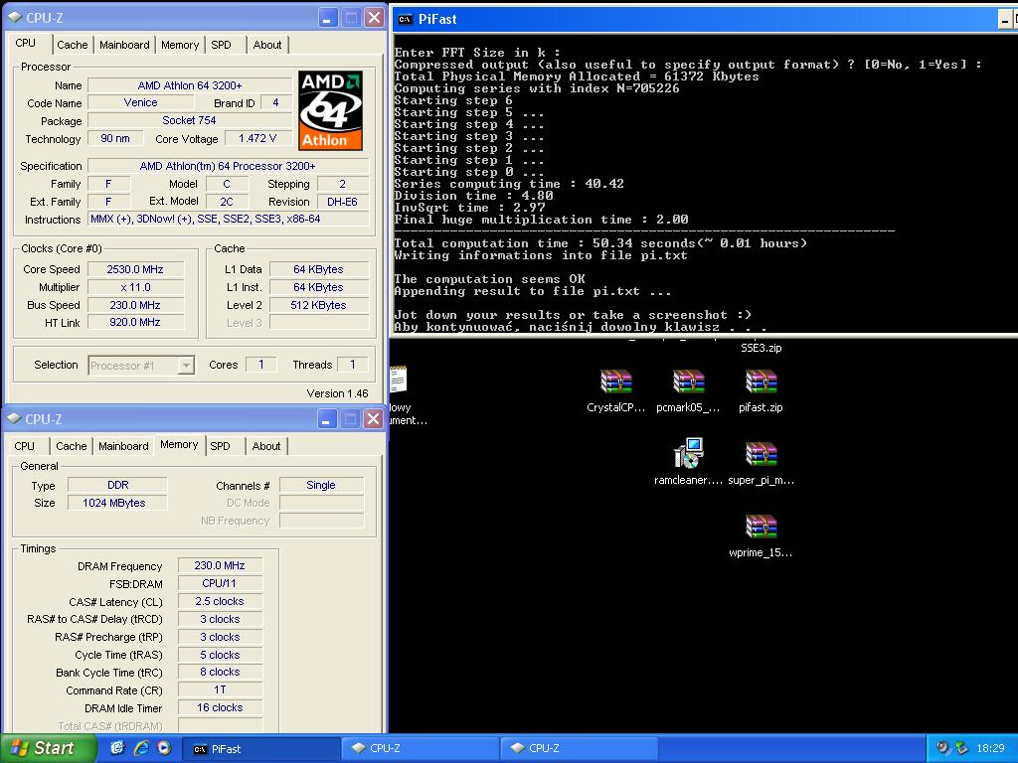Switch to SPD tab in upper CPU-Z
The image size is (1018, 763).
pyautogui.click(x=222, y=45)
